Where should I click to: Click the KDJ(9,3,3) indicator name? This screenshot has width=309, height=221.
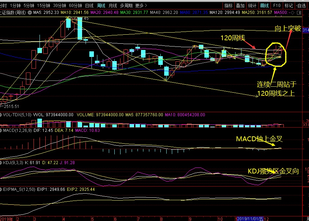[13, 163]
